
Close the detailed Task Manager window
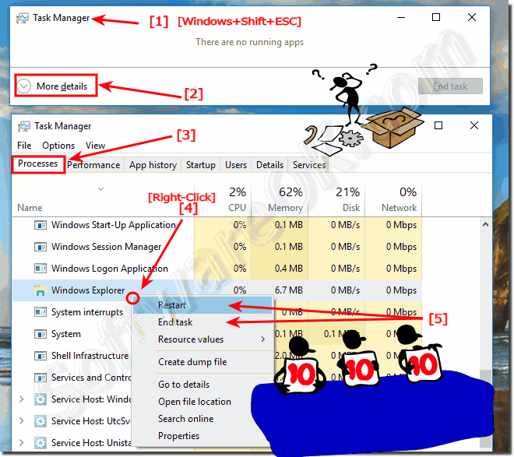474,126
